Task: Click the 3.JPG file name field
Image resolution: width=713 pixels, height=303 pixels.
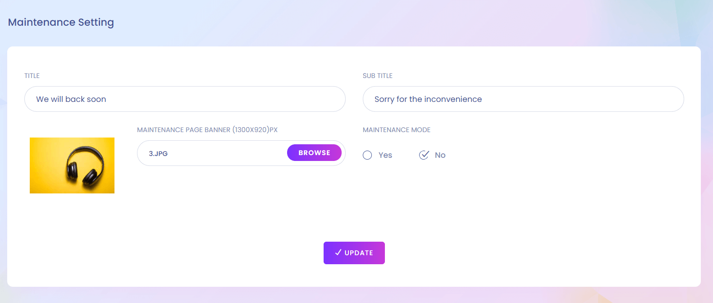Action: tap(212, 153)
